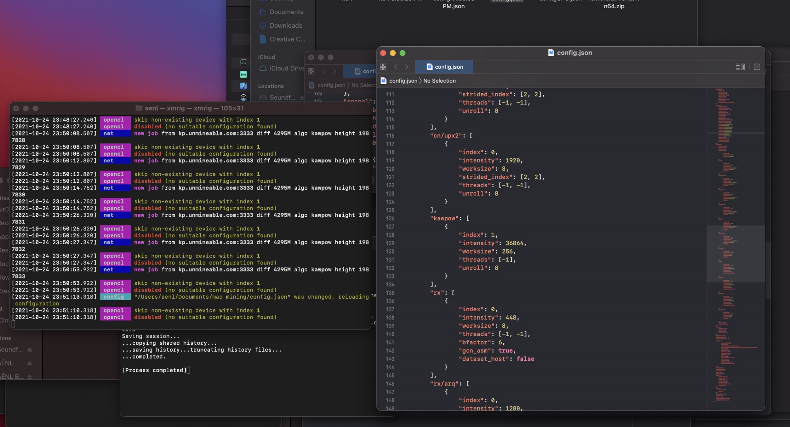Click back arrow in the background config.json window
The image size is (790, 427).
point(324,71)
